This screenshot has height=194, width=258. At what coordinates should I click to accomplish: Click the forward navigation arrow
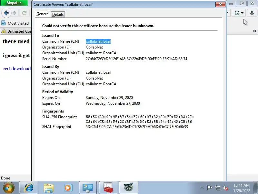click(x=15, y=13)
